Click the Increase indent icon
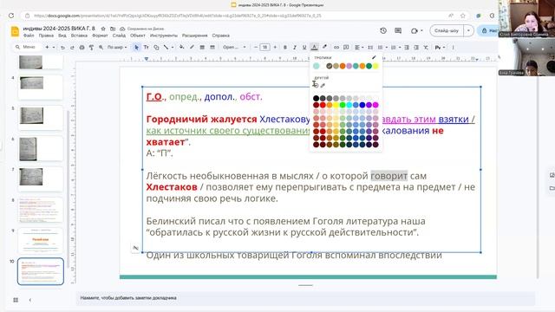 [x=416, y=48]
